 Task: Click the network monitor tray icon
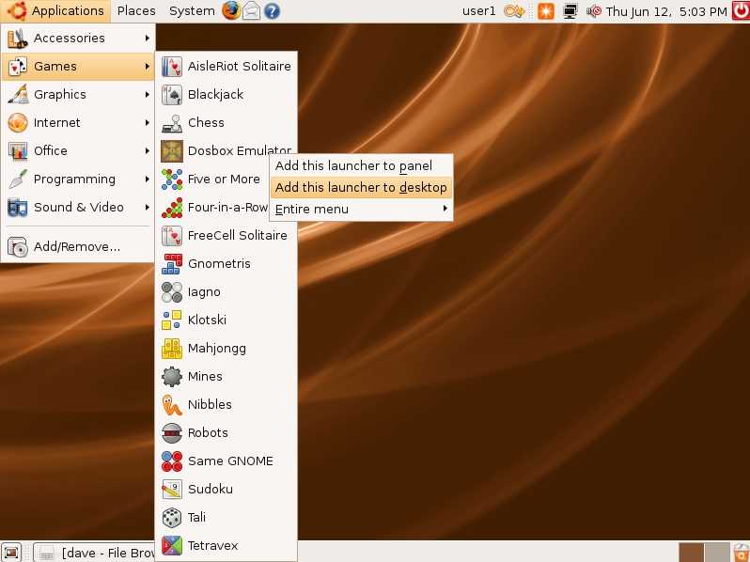[x=570, y=11]
